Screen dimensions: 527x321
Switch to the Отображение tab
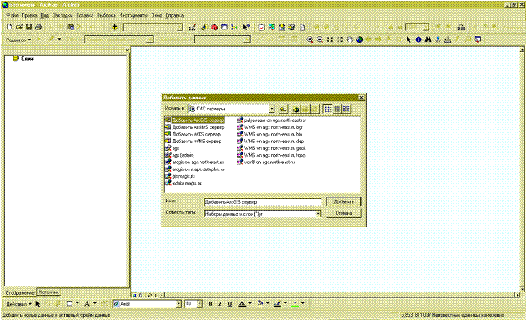19,292
